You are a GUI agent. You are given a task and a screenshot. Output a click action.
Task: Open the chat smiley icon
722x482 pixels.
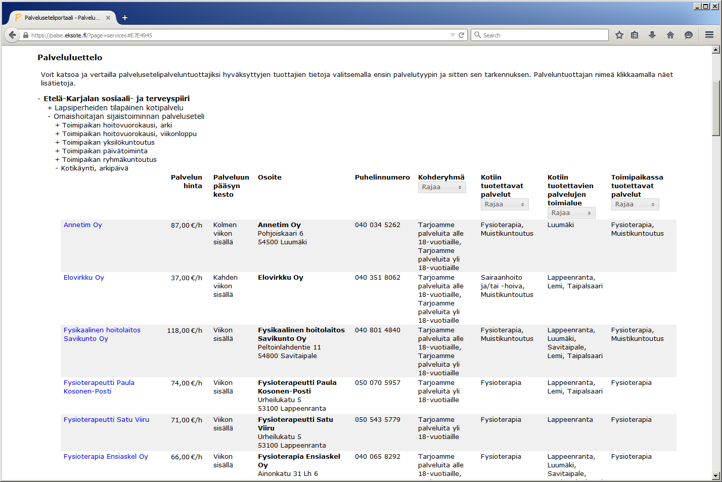click(x=689, y=35)
